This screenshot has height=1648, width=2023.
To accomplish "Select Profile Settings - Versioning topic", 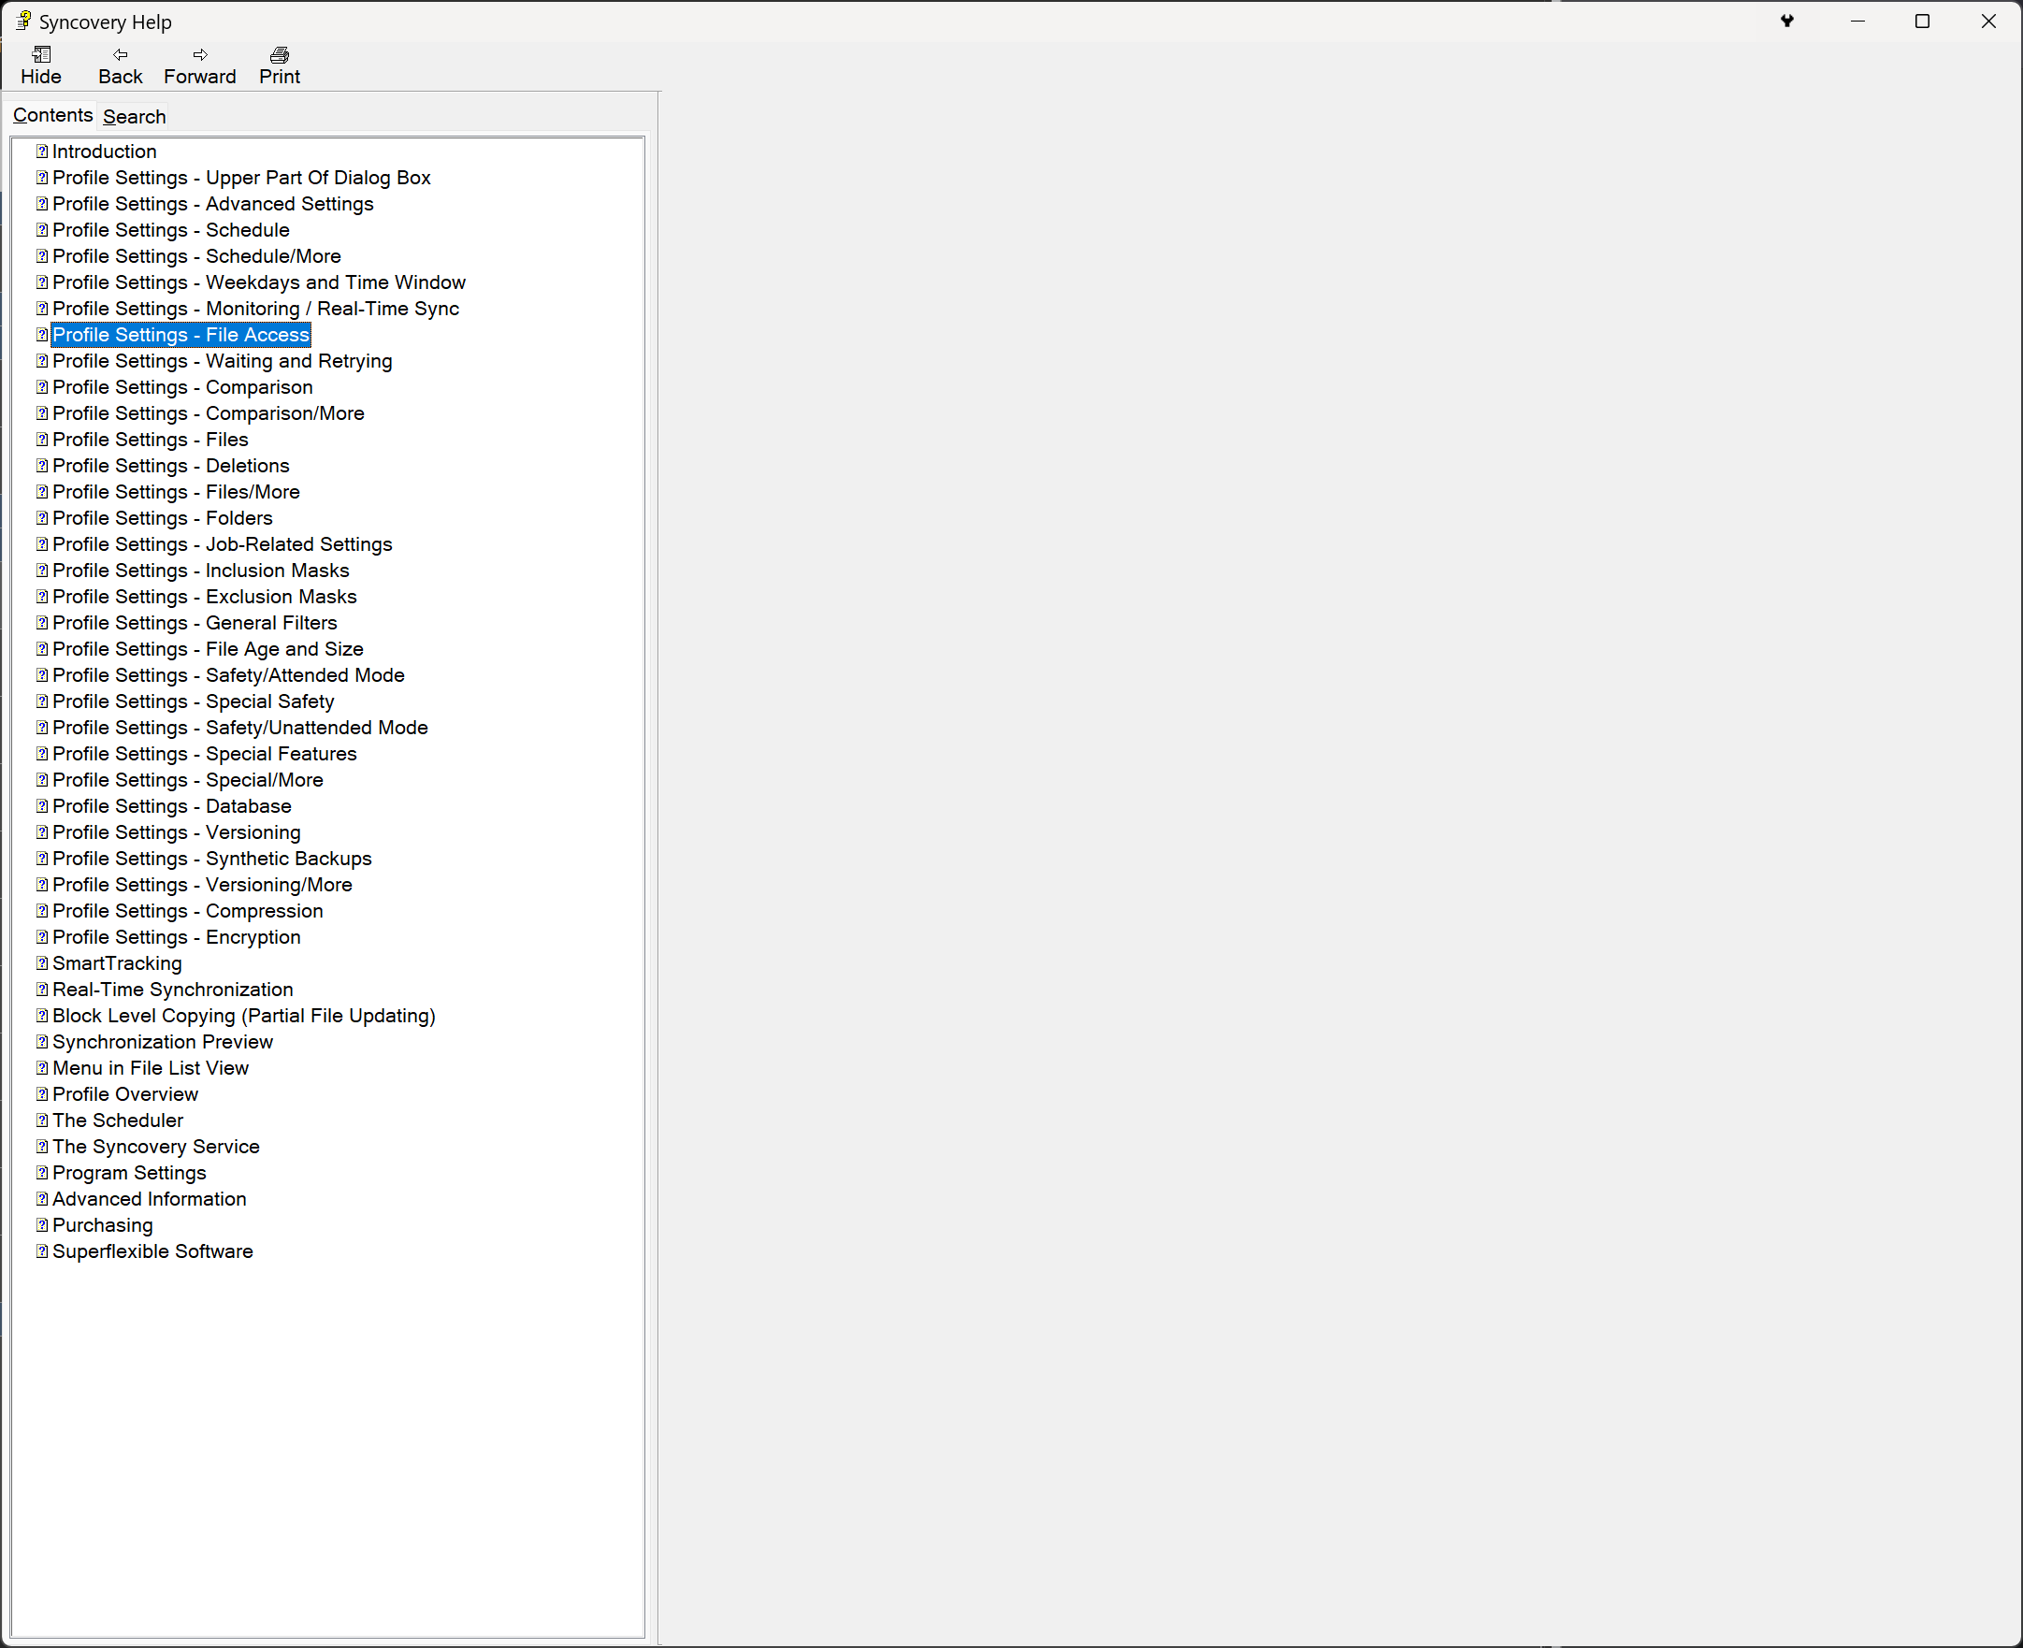I will pyautogui.click(x=177, y=832).
